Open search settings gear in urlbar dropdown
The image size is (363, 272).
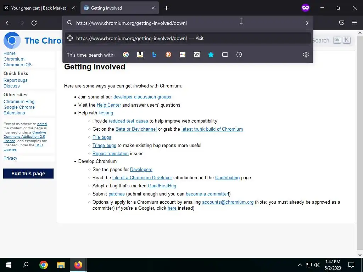coord(306,55)
